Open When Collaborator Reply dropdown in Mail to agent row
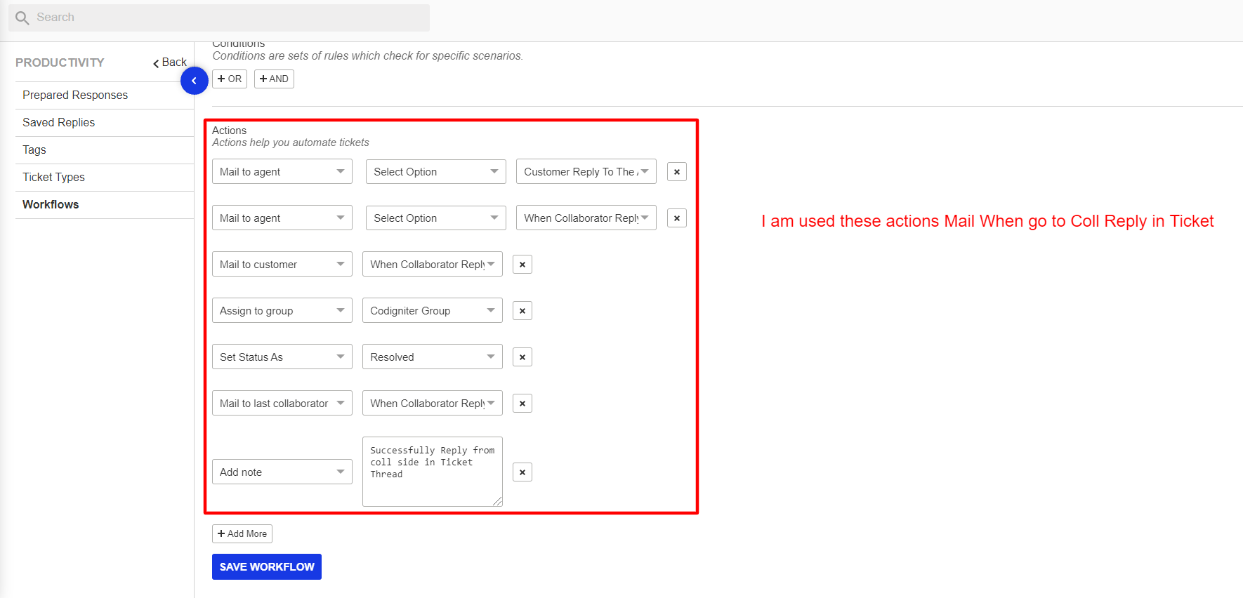Viewport: 1243px width, 598px height. tap(586, 218)
